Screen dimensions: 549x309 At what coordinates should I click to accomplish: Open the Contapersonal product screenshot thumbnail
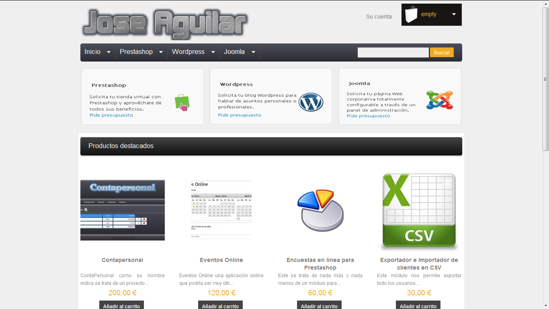123,210
